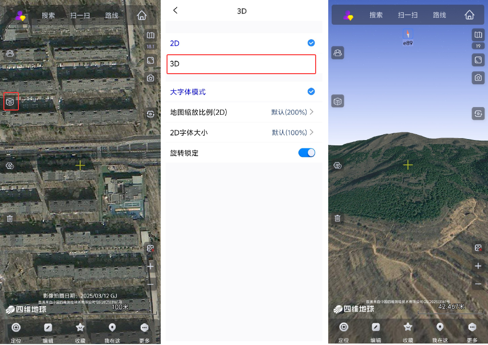This screenshot has width=488, height=345.
Task: Tap 我在这 in right bottom bar
Action: (440, 332)
